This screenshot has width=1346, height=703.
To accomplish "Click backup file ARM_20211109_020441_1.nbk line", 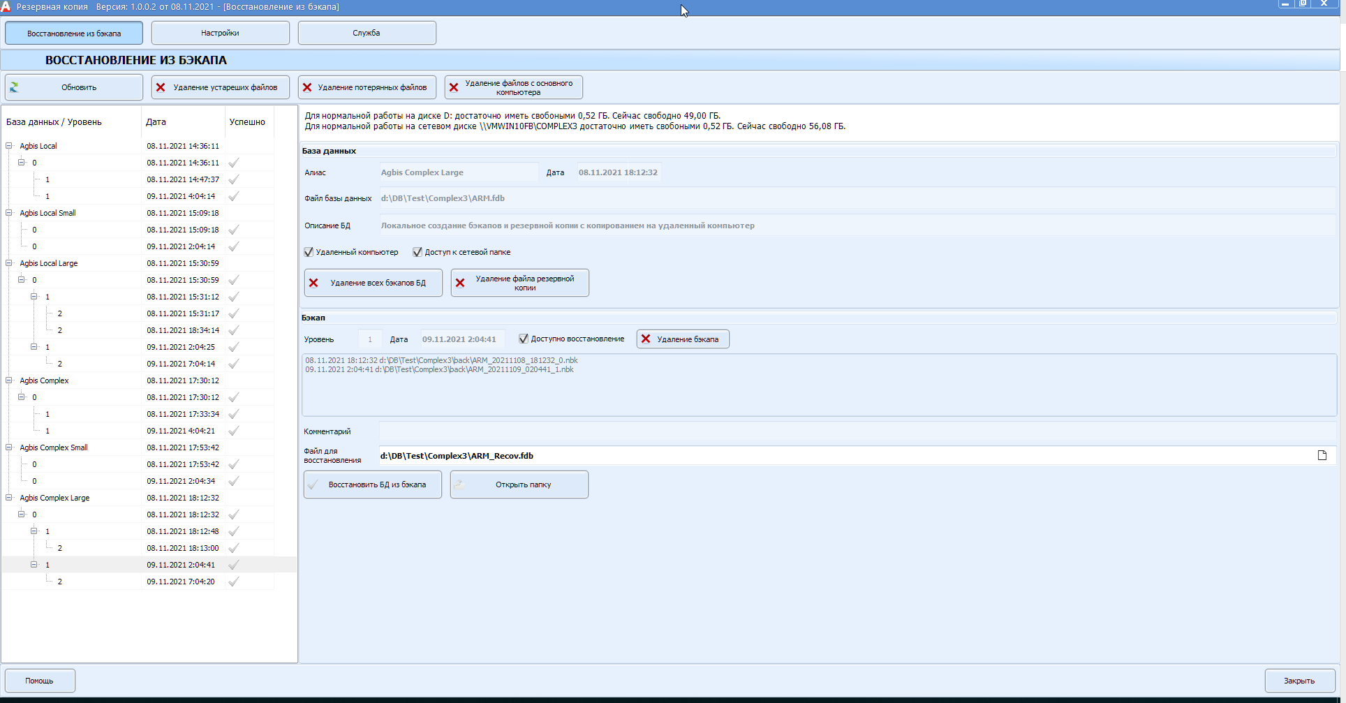I will click(439, 369).
